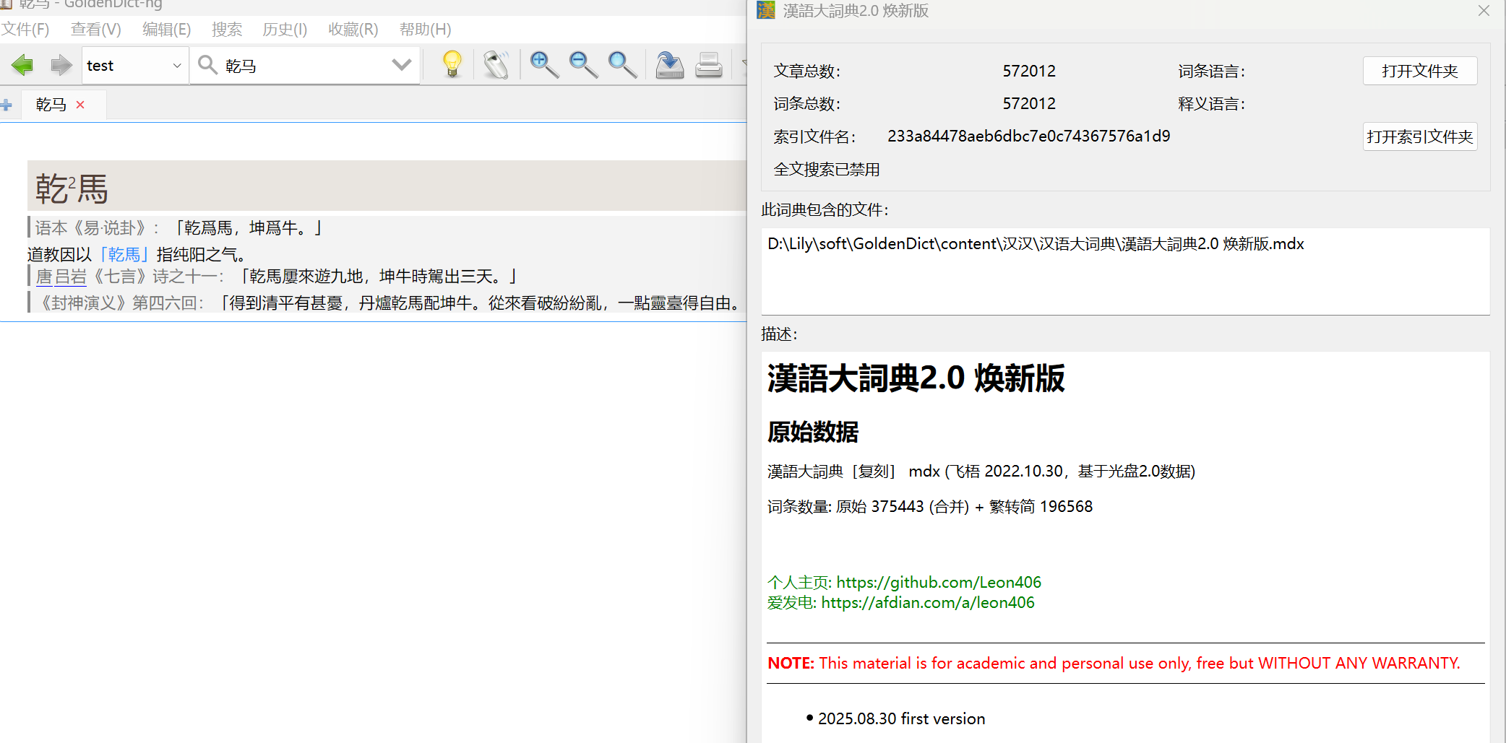
Task: Click the 打开文件夹 button
Action: click(1420, 71)
